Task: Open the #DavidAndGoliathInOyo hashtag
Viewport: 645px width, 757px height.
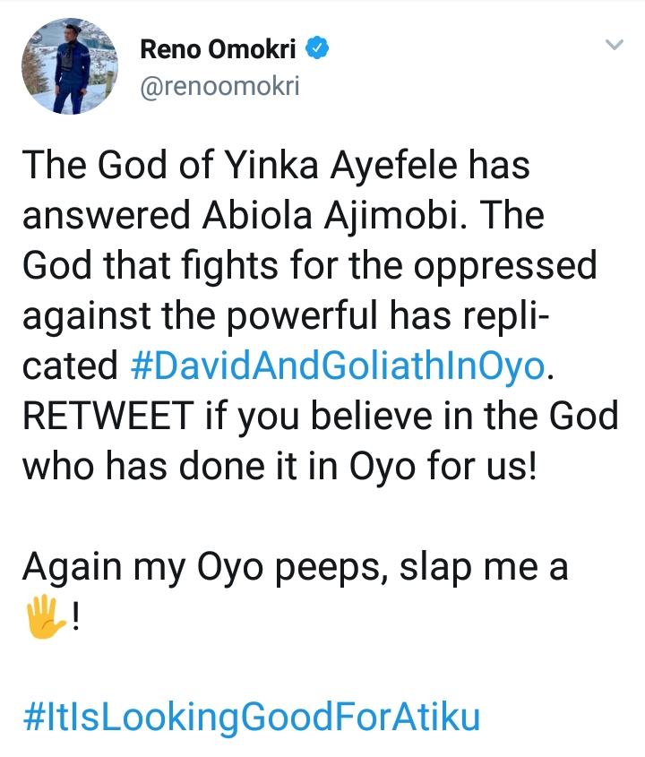Action: tap(338, 366)
